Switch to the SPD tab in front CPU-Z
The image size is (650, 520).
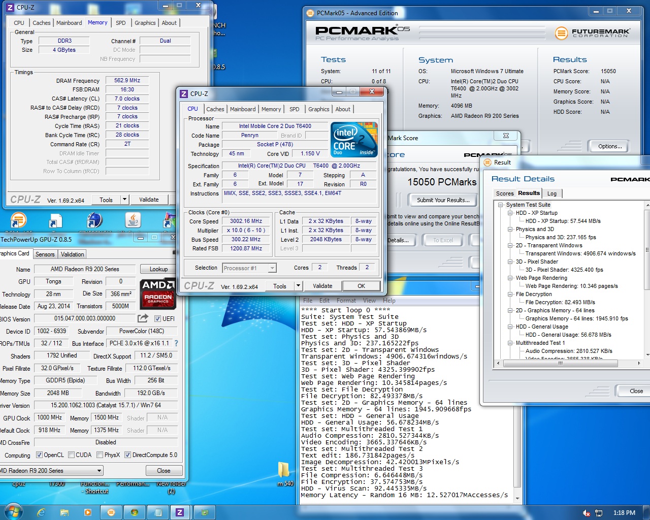295,109
